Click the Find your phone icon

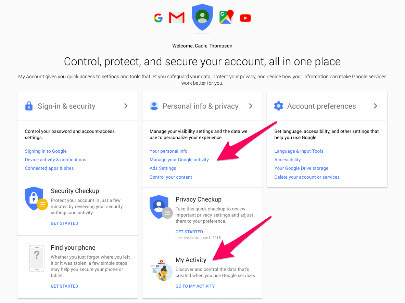click(37, 258)
